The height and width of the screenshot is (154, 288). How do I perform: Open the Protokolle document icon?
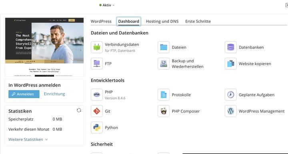click(x=164, y=95)
